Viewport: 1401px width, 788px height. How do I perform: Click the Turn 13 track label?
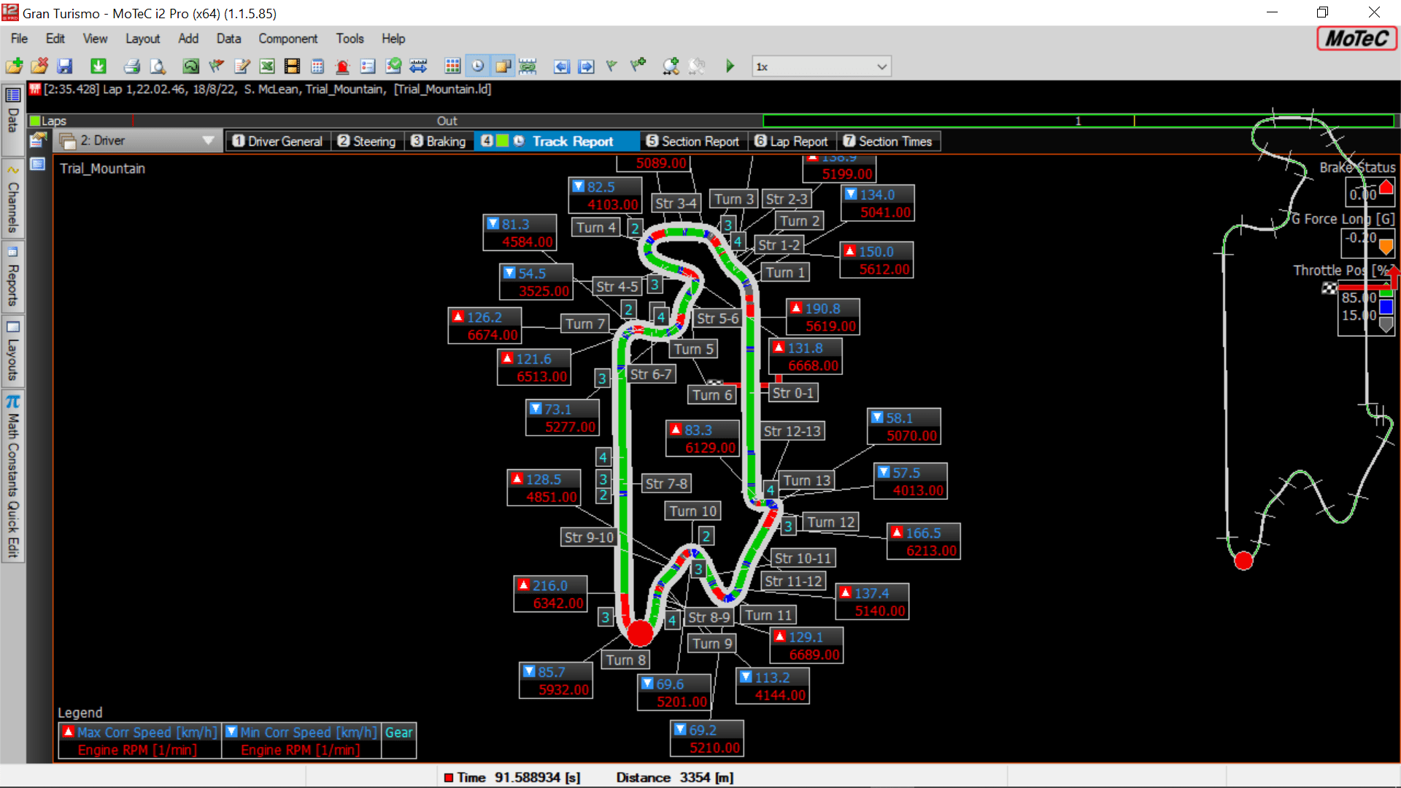point(806,480)
